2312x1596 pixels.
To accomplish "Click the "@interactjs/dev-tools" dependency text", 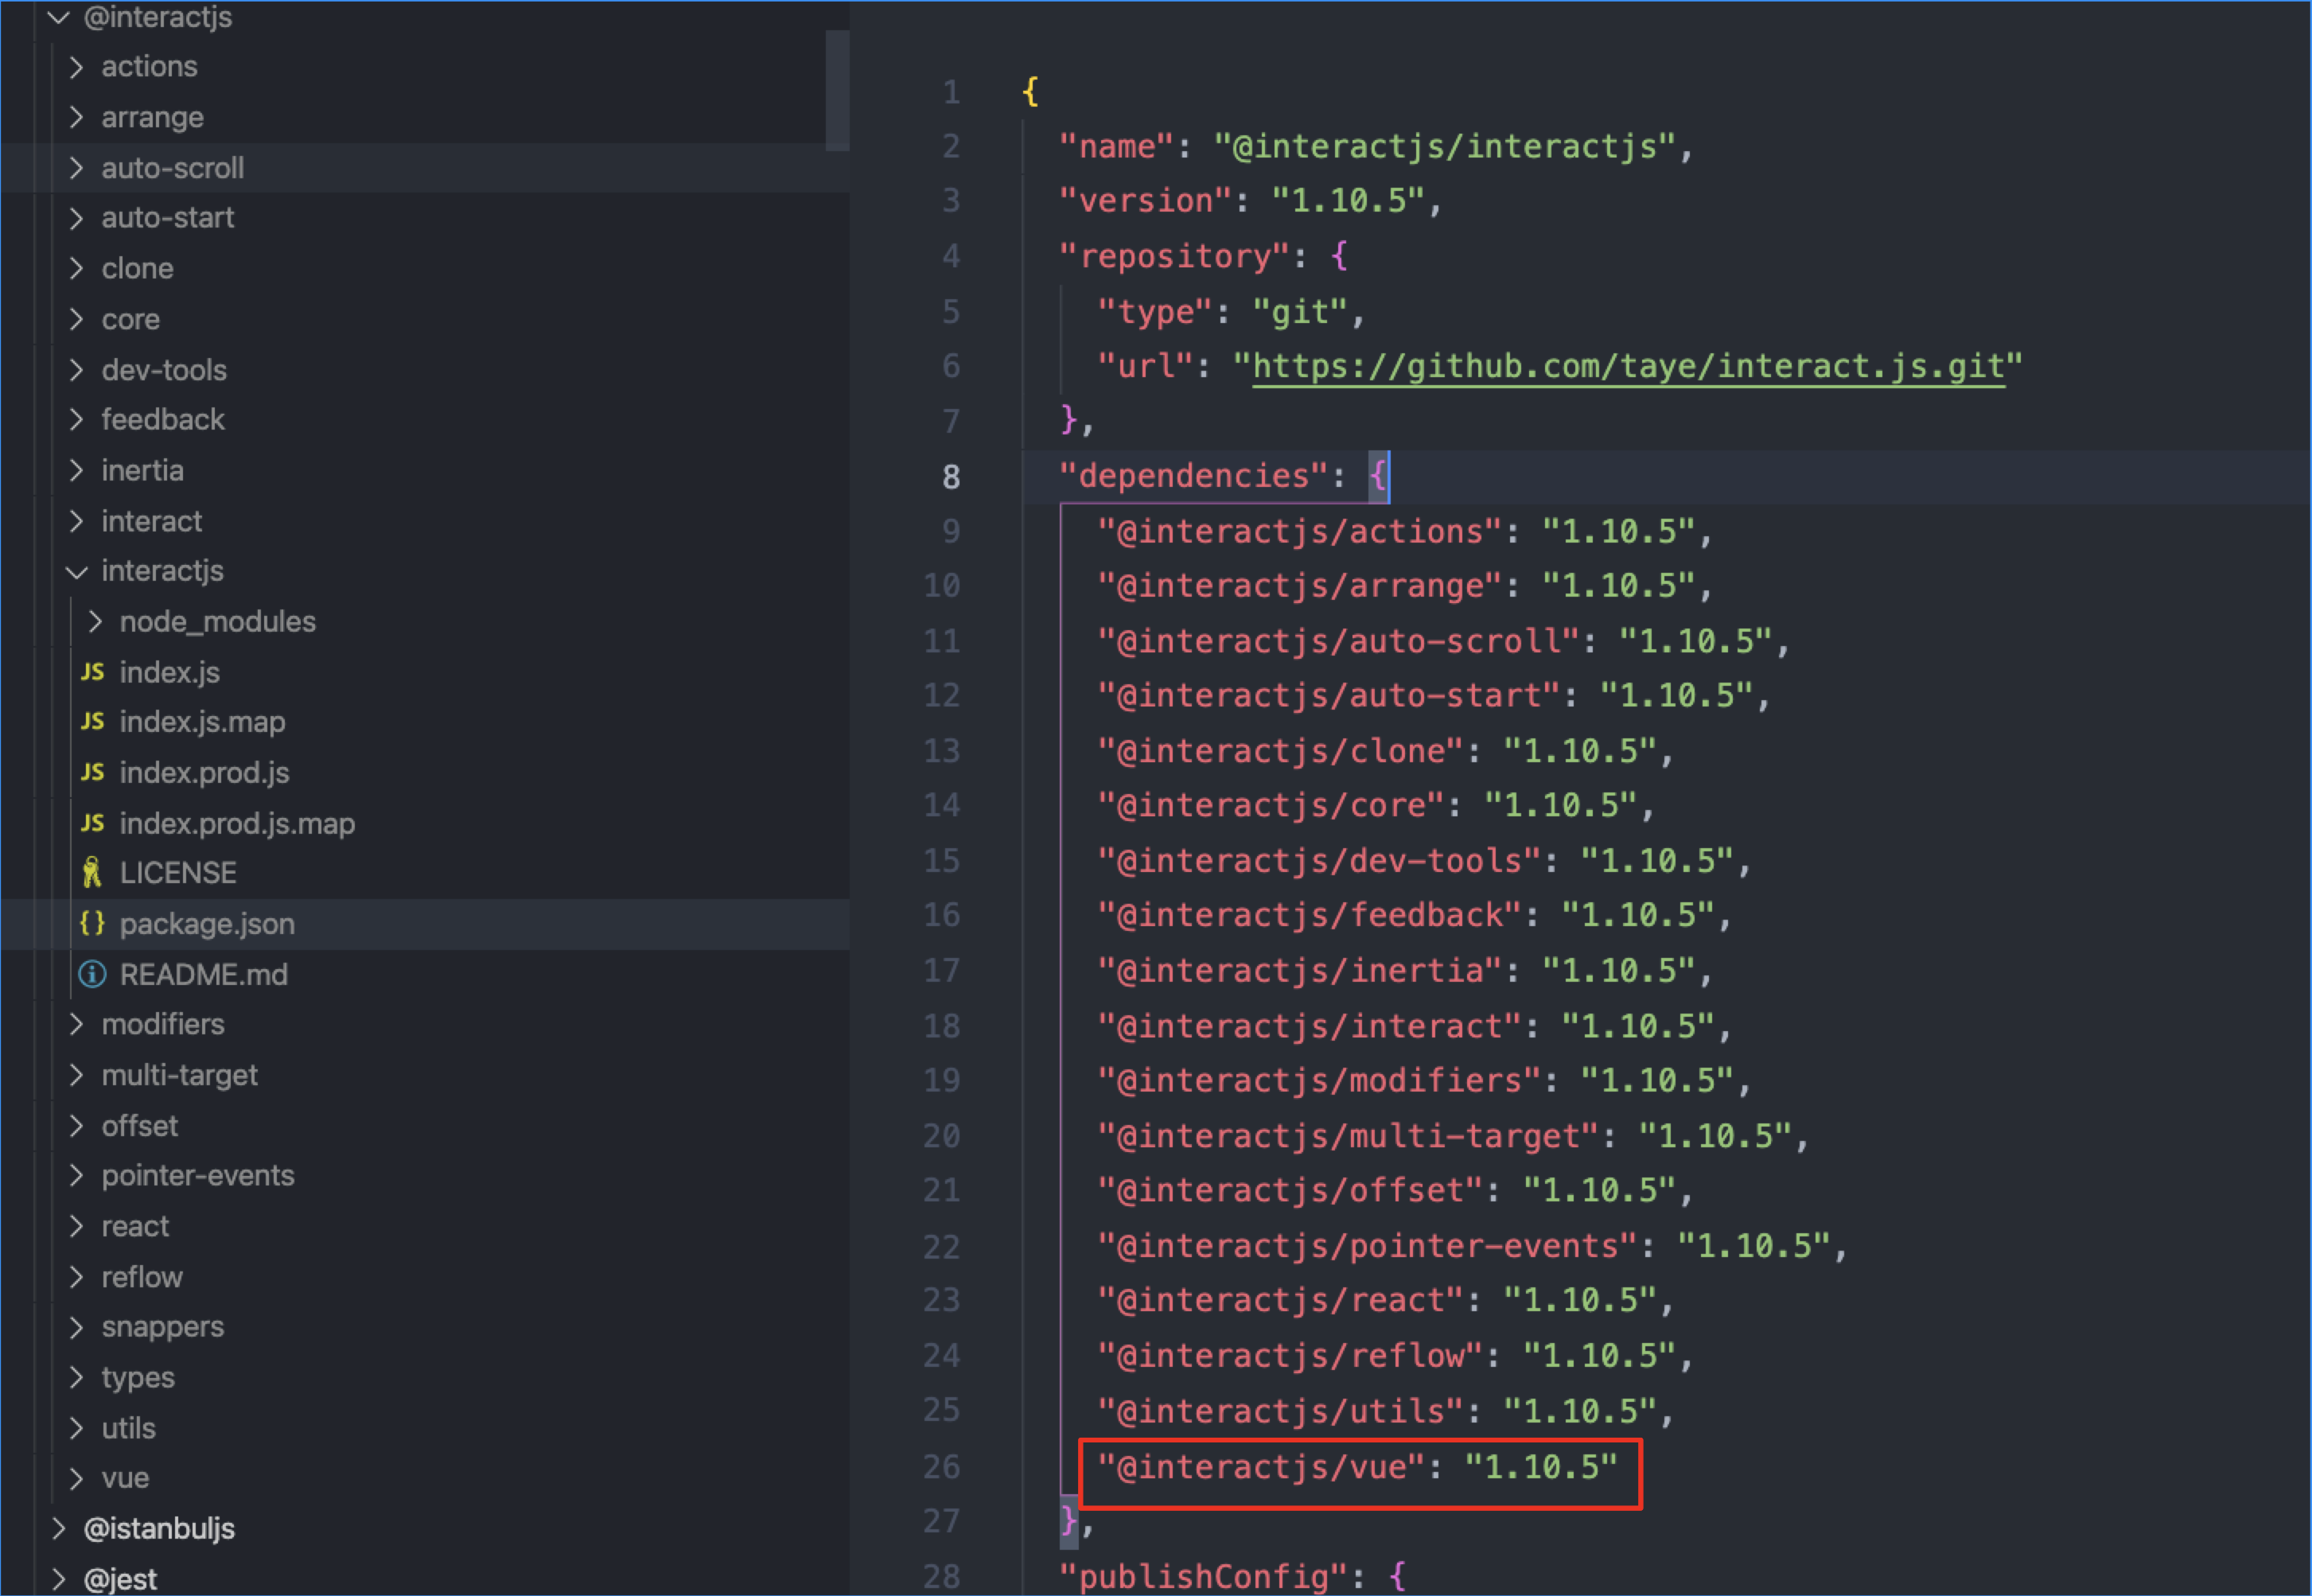I will [x=1319, y=861].
